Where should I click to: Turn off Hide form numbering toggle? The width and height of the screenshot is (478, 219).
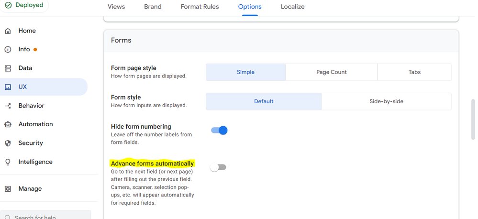pyautogui.click(x=219, y=131)
